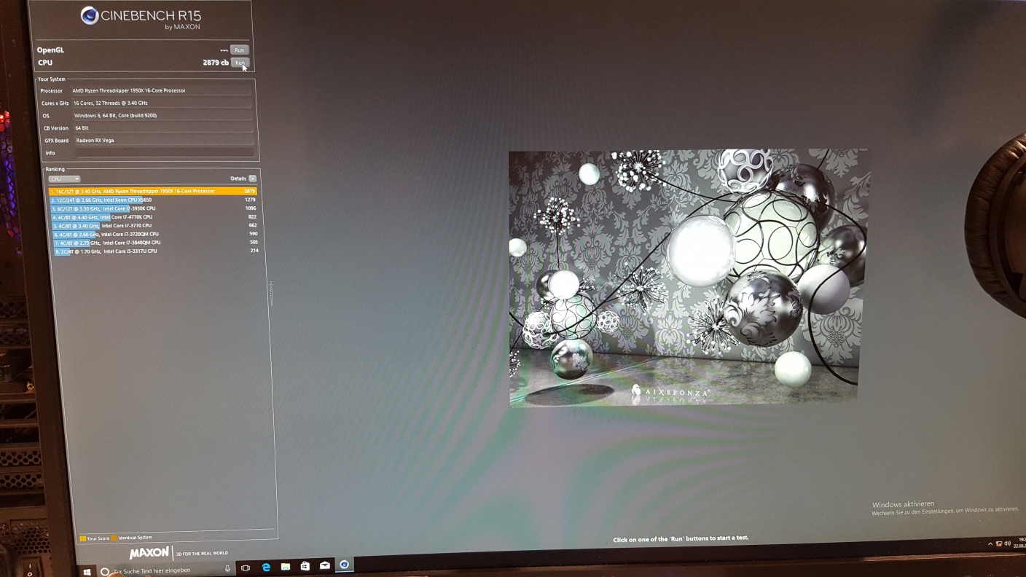Screen dimensions: 1026x577
Task: Select the Core i7-4770K ranking row
Action: pyautogui.click(x=152, y=217)
